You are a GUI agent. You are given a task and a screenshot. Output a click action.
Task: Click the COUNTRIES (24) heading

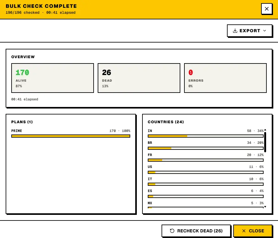coord(166,122)
